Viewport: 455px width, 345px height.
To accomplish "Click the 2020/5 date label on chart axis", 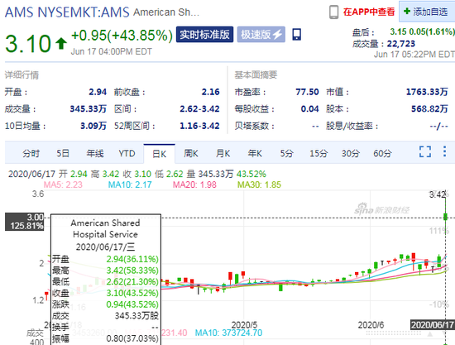I will point(244,324).
